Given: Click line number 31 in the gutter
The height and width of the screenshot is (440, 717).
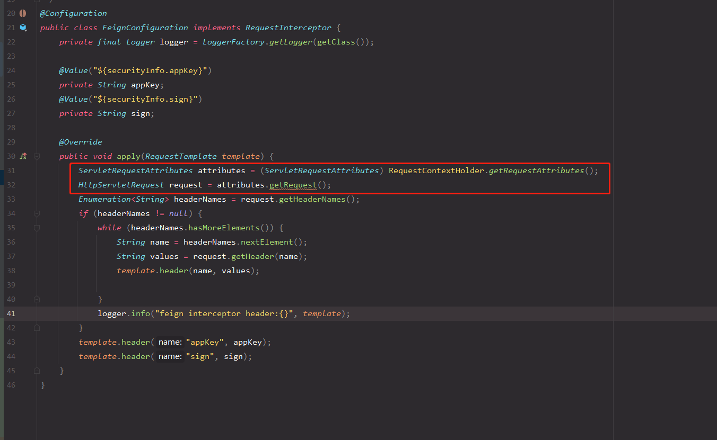Looking at the screenshot, I should tap(11, 170).
